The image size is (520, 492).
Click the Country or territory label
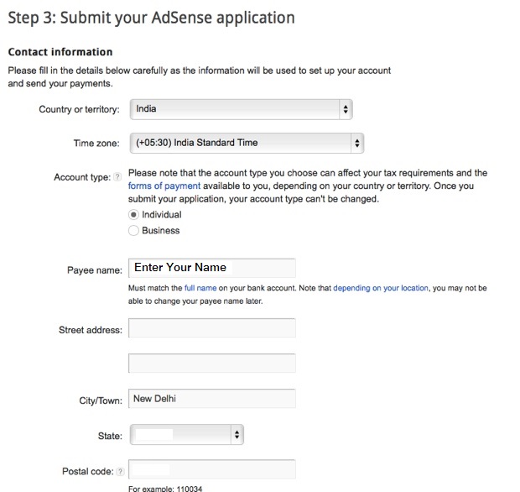click(79, 110)
